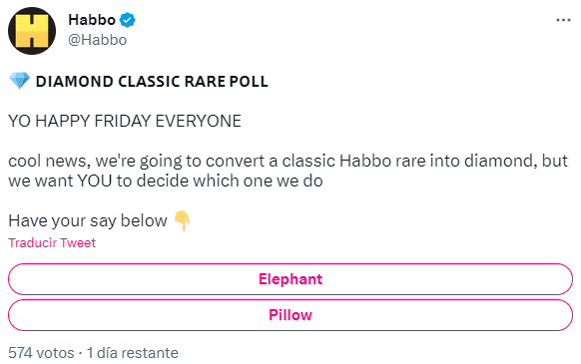Click the yellow H logo in avatar
This screenshot has width=581, height=364.
32,31
